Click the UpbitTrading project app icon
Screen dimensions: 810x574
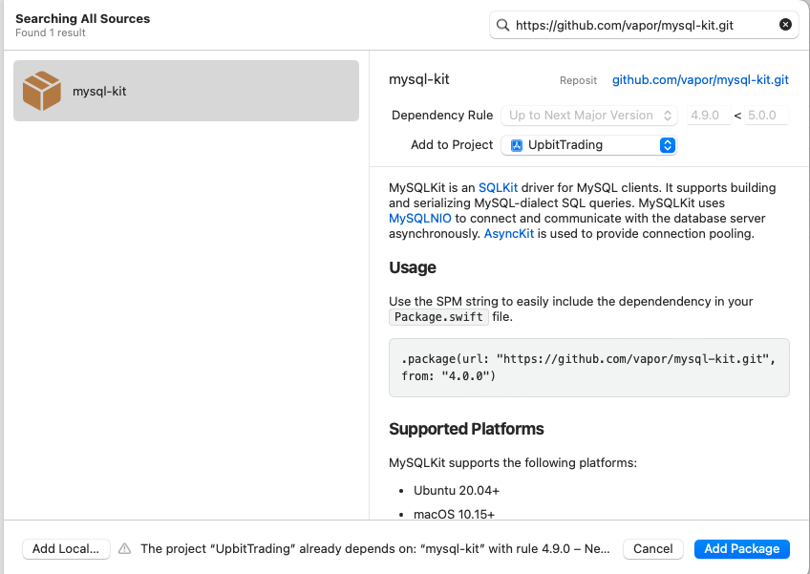(x=517, y=145)
